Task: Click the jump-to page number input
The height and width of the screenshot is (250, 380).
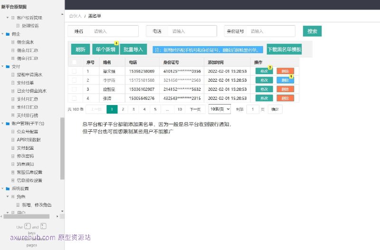Action: pos(253,109)
